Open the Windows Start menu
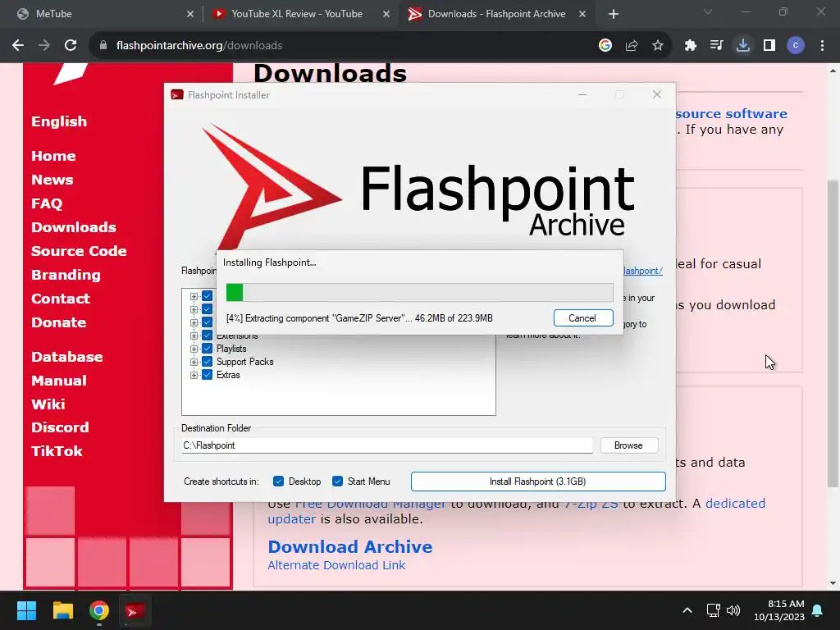840x630 pixels. pyautogui.click(x=26, y=610)
